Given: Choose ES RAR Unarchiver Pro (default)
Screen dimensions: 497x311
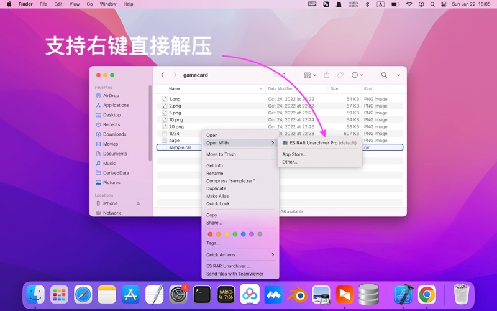Looking at the screenshot, I should [x=320, y=143].
